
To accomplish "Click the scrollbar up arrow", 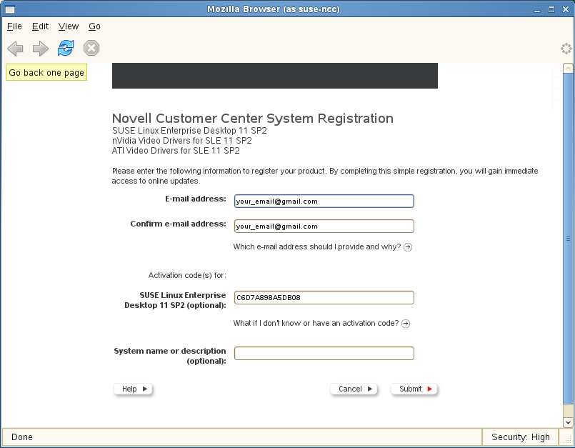I will 568,68.
